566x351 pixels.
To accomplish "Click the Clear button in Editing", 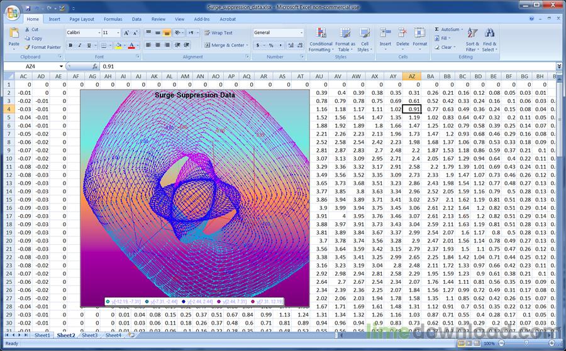I will coord(445,47).
